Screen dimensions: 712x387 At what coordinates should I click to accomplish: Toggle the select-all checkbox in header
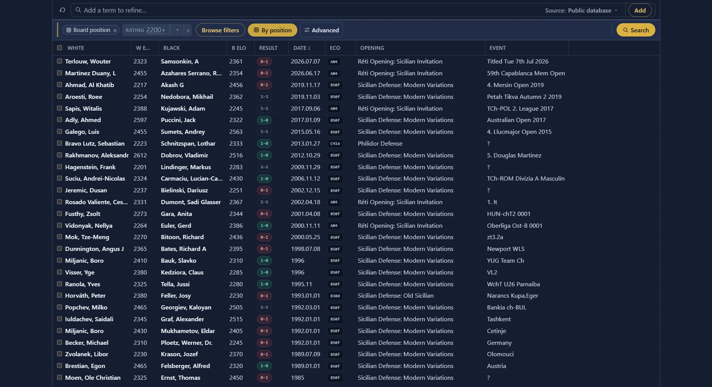[x=59, y=48]
